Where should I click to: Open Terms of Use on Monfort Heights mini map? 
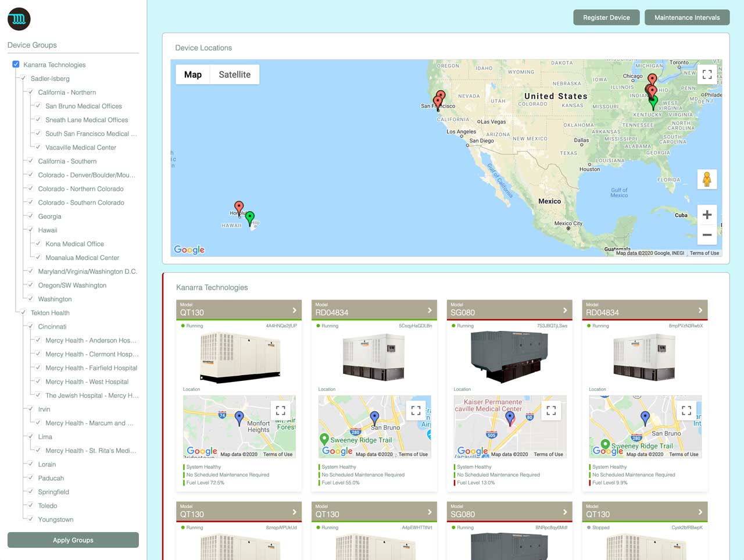278,455
